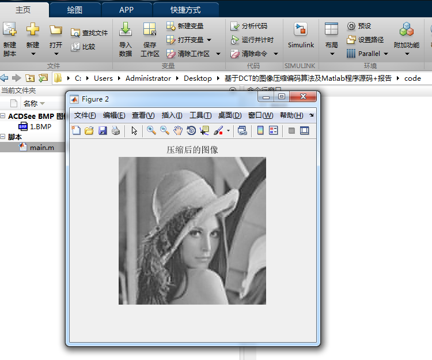
Task: Open the Brush tool color dropdown arrow
Action: tap(228, 130)
